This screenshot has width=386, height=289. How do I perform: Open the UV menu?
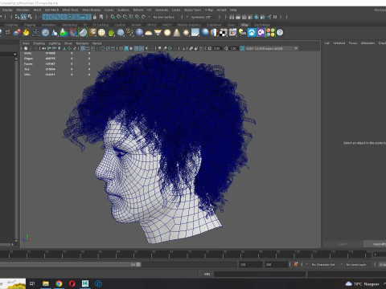point(150,10)
